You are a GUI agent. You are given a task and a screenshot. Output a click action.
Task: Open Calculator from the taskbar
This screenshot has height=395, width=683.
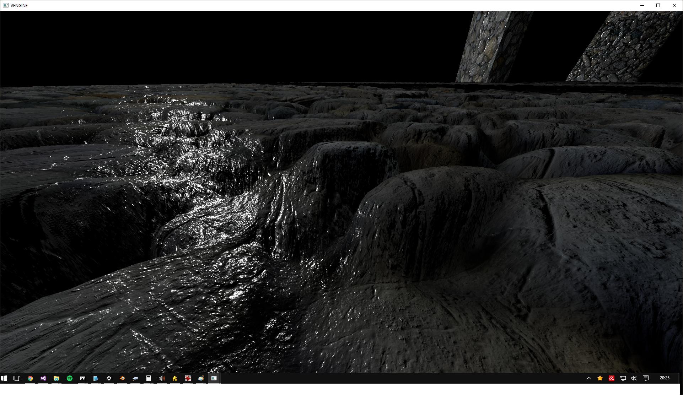pyautogui.click(x=149, y=378)
